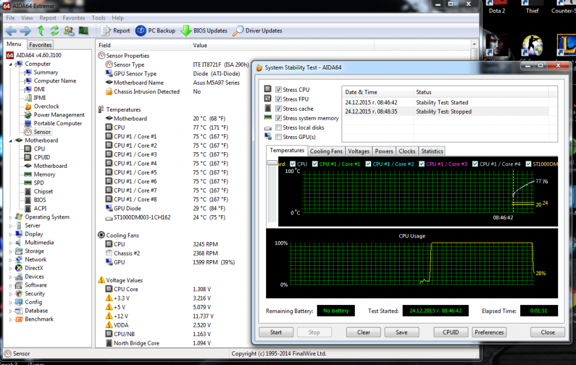The height and width of the screenshot is (365, 576).
Task: Collapse the Computer tree node
Action: (x=10, y=64)
